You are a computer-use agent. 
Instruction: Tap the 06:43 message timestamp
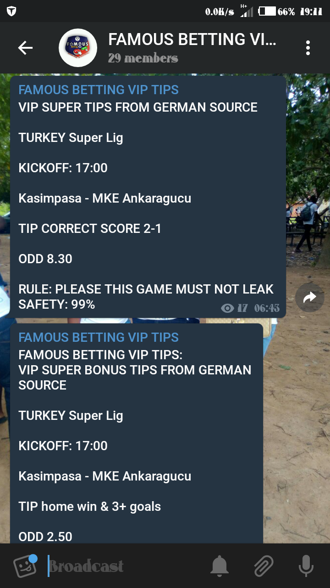tap(267, 308)
